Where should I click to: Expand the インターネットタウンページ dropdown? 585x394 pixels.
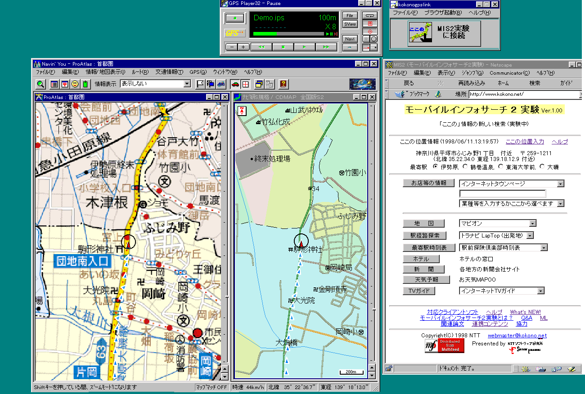pyautogui.click(x=560, y=184)
